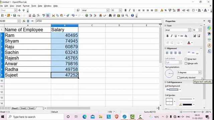Open the Data menu
The height and width of the screenshot is (120, 214).
40,6
